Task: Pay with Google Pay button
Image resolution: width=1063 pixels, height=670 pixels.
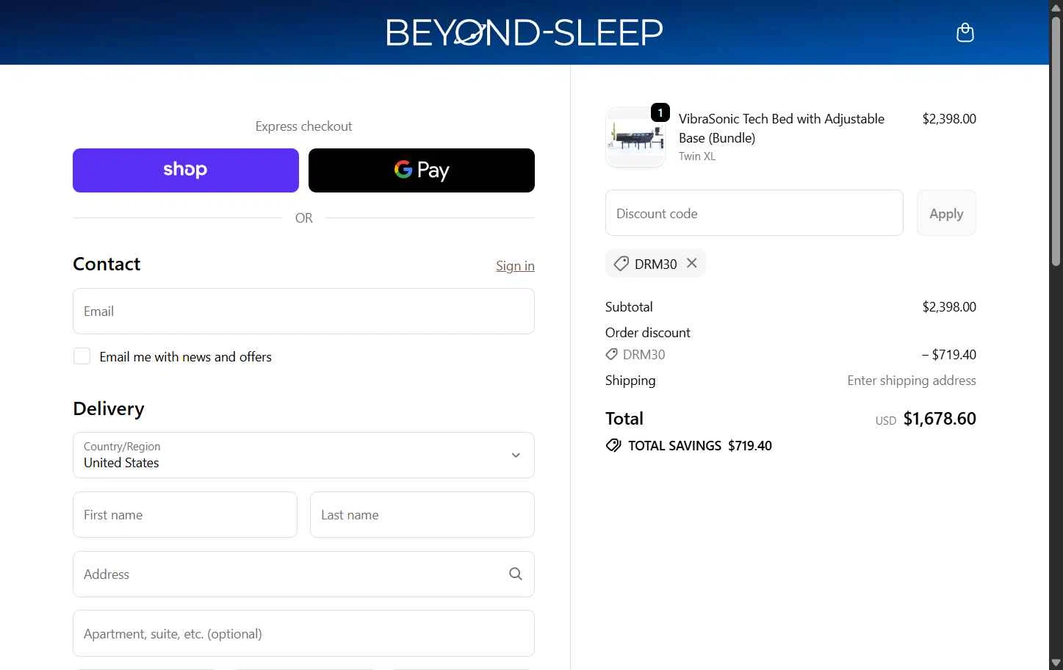Action: pos(422,170)
